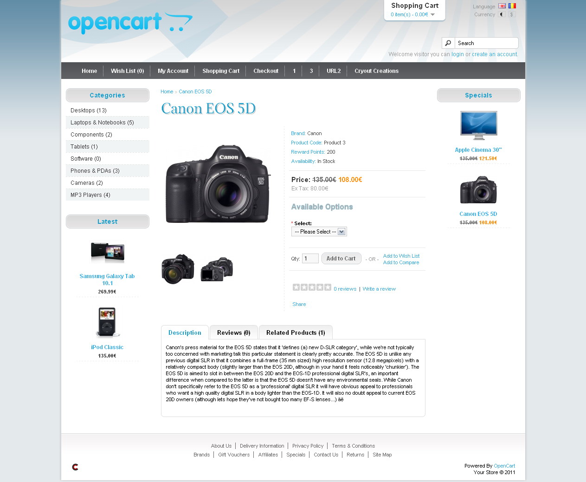Click the opencart logo
This screenshot has height=482, width=586.
[130, 22]
